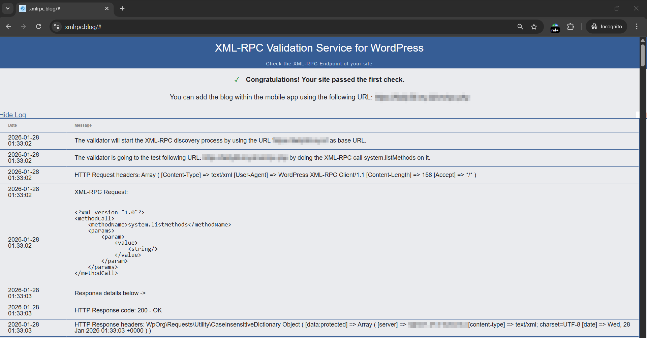
Task: Open the extensions puzzle-piece icon
Action: [x=571, y=27]
